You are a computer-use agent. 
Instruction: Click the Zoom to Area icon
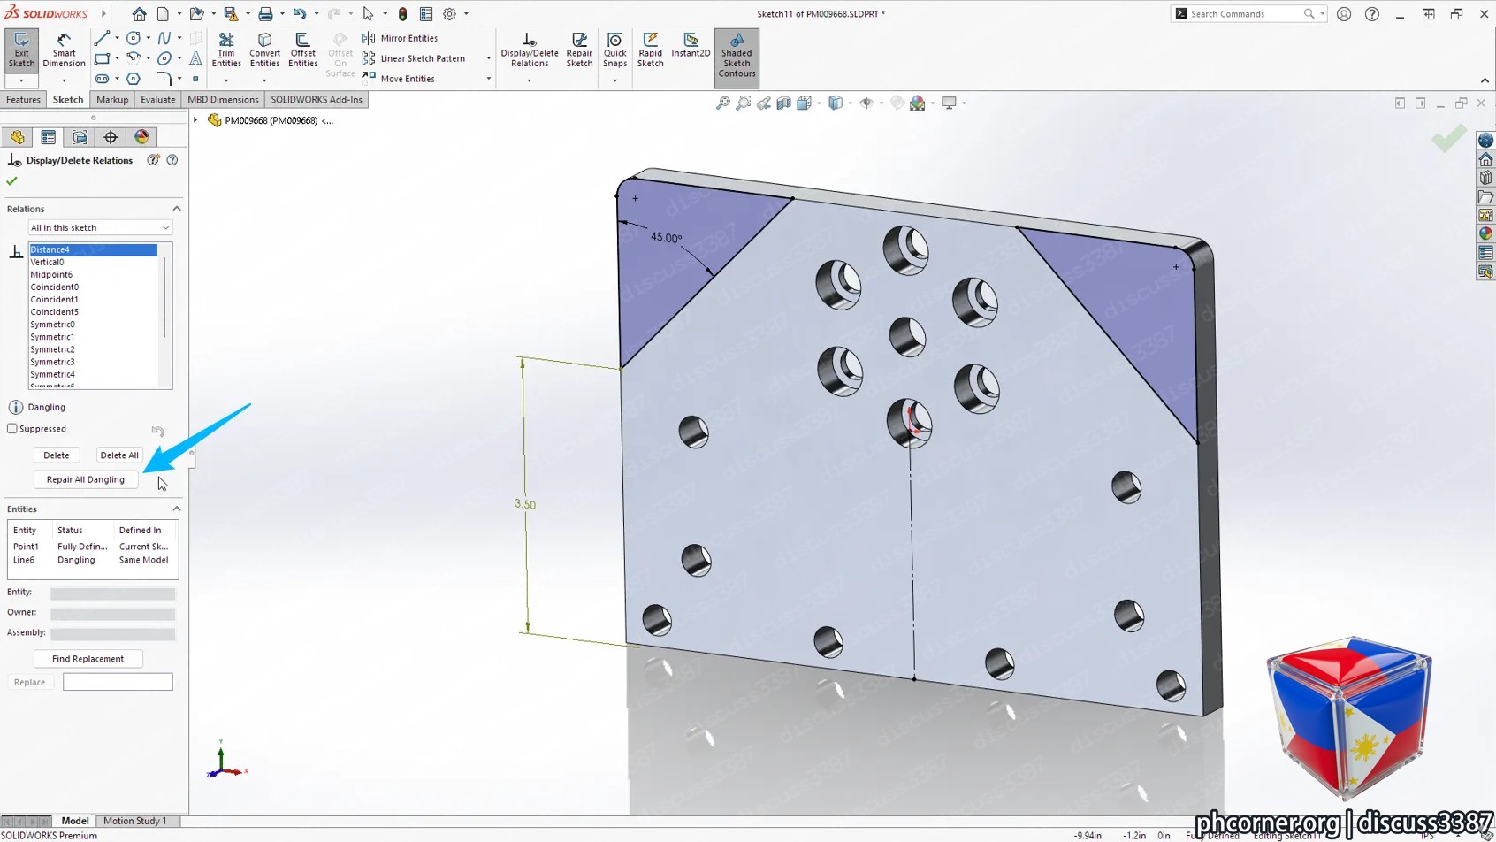pyautogui.click(x=743, y=103)
